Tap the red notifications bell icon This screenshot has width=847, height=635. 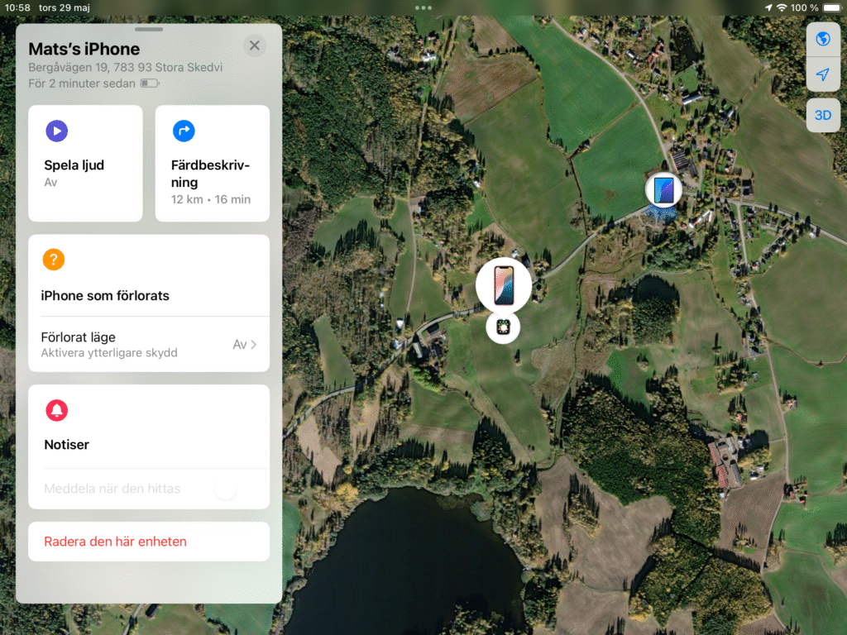tap(57, 410)
